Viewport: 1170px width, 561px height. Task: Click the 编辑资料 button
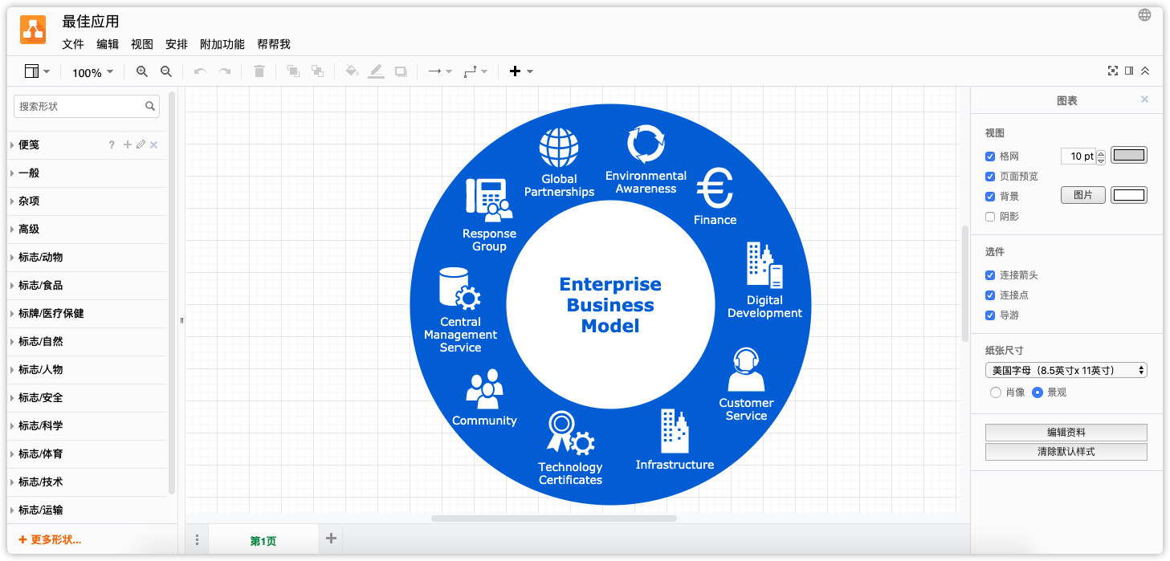point(1066,433)
